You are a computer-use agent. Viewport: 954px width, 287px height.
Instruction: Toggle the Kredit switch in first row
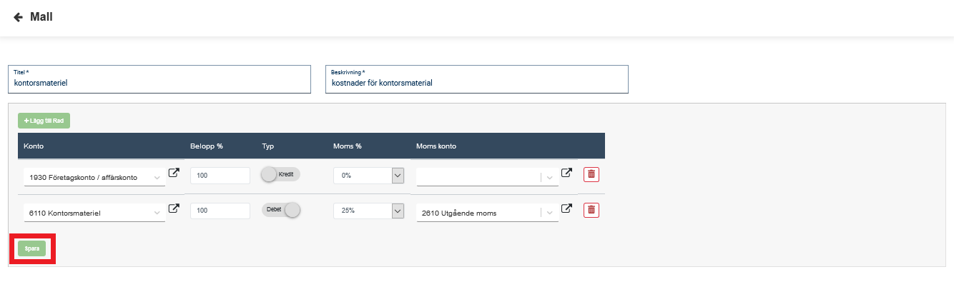click(x=280, y=174)
